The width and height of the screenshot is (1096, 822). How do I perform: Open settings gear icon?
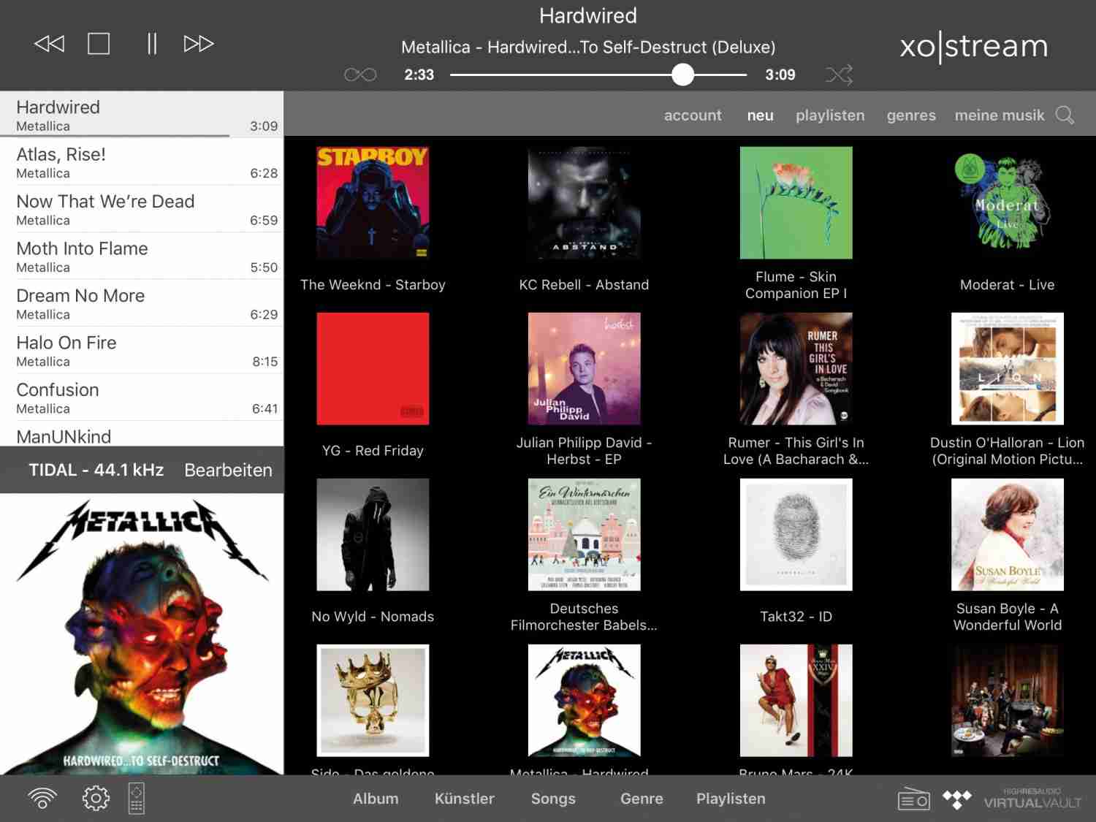(x=96, y=798)
